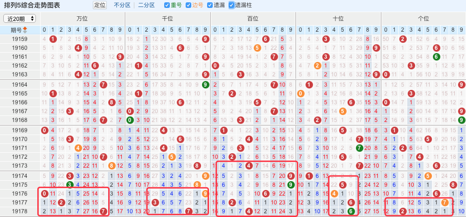Click green ball 9 in 千位 row 19164
The image size is (466, 217).
coord(205,85)
